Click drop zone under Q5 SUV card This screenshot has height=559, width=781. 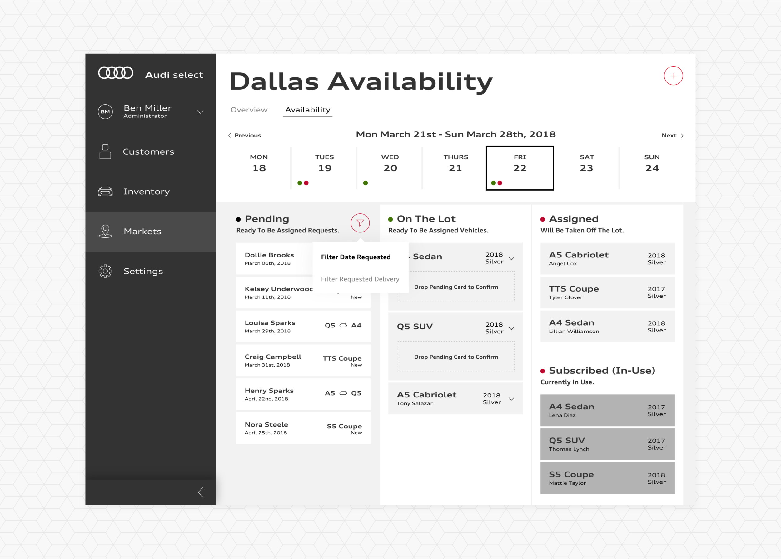(x=456, y=357)
